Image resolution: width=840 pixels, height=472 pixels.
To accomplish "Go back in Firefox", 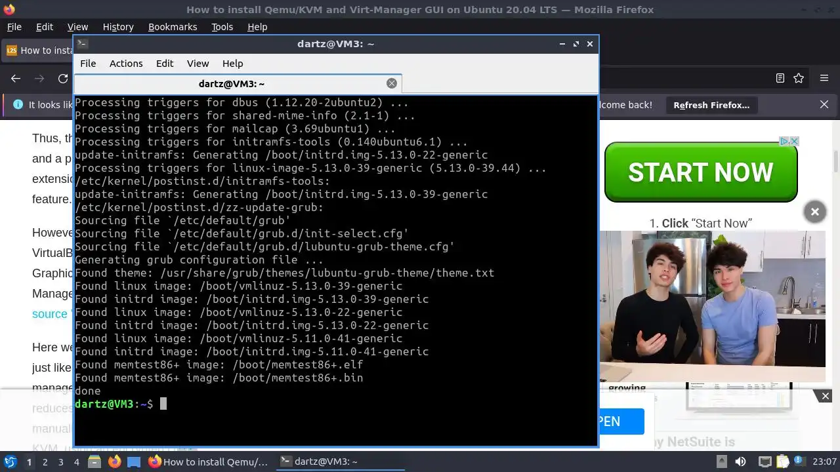I will [16, 79].
